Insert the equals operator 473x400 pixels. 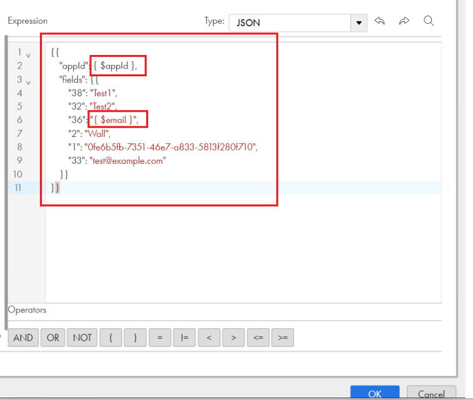point(160,337)
